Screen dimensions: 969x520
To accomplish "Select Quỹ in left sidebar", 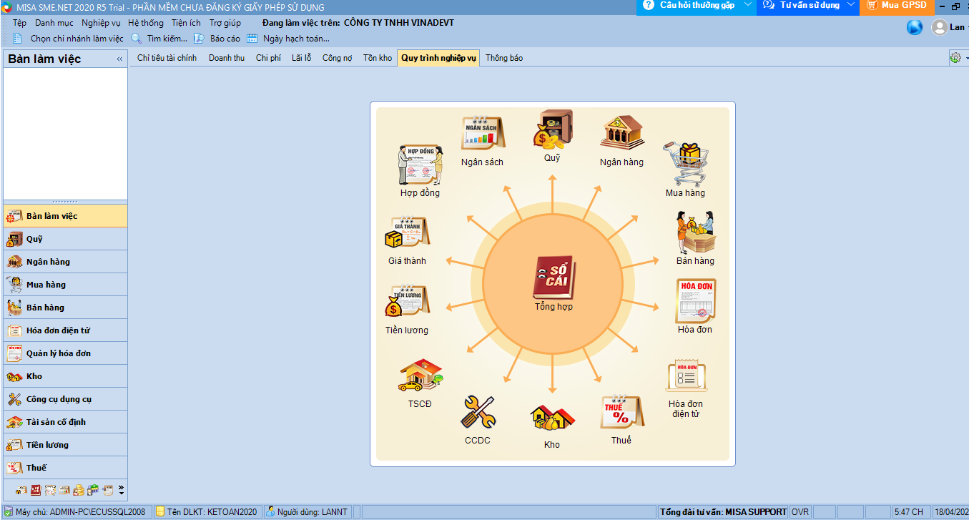I will click(65, 239).
